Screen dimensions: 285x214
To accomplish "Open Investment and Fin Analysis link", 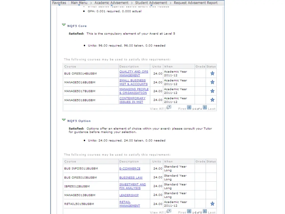I will (132, 186).
